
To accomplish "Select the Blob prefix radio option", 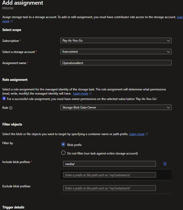I will [x=63, y=144].
